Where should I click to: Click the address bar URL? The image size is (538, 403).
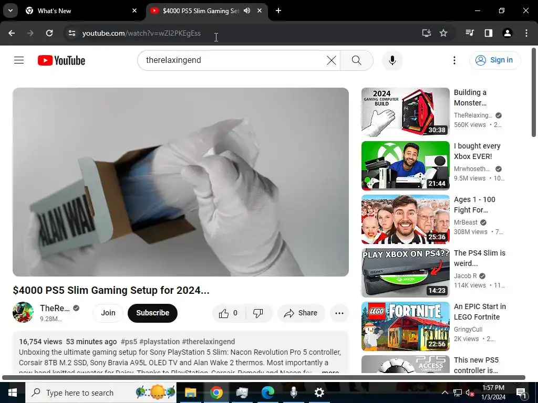(x=141, y=33)
